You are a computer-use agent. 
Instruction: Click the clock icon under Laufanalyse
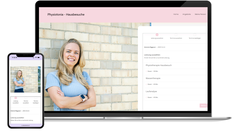pos(146,97)
